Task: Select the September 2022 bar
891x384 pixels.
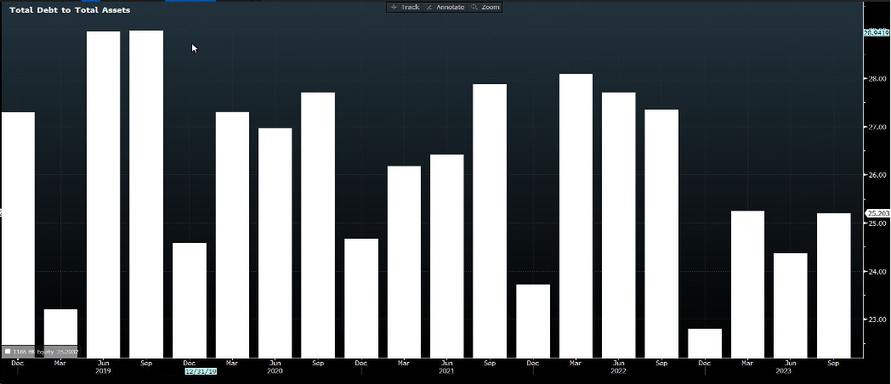Action: pos(661,234)
